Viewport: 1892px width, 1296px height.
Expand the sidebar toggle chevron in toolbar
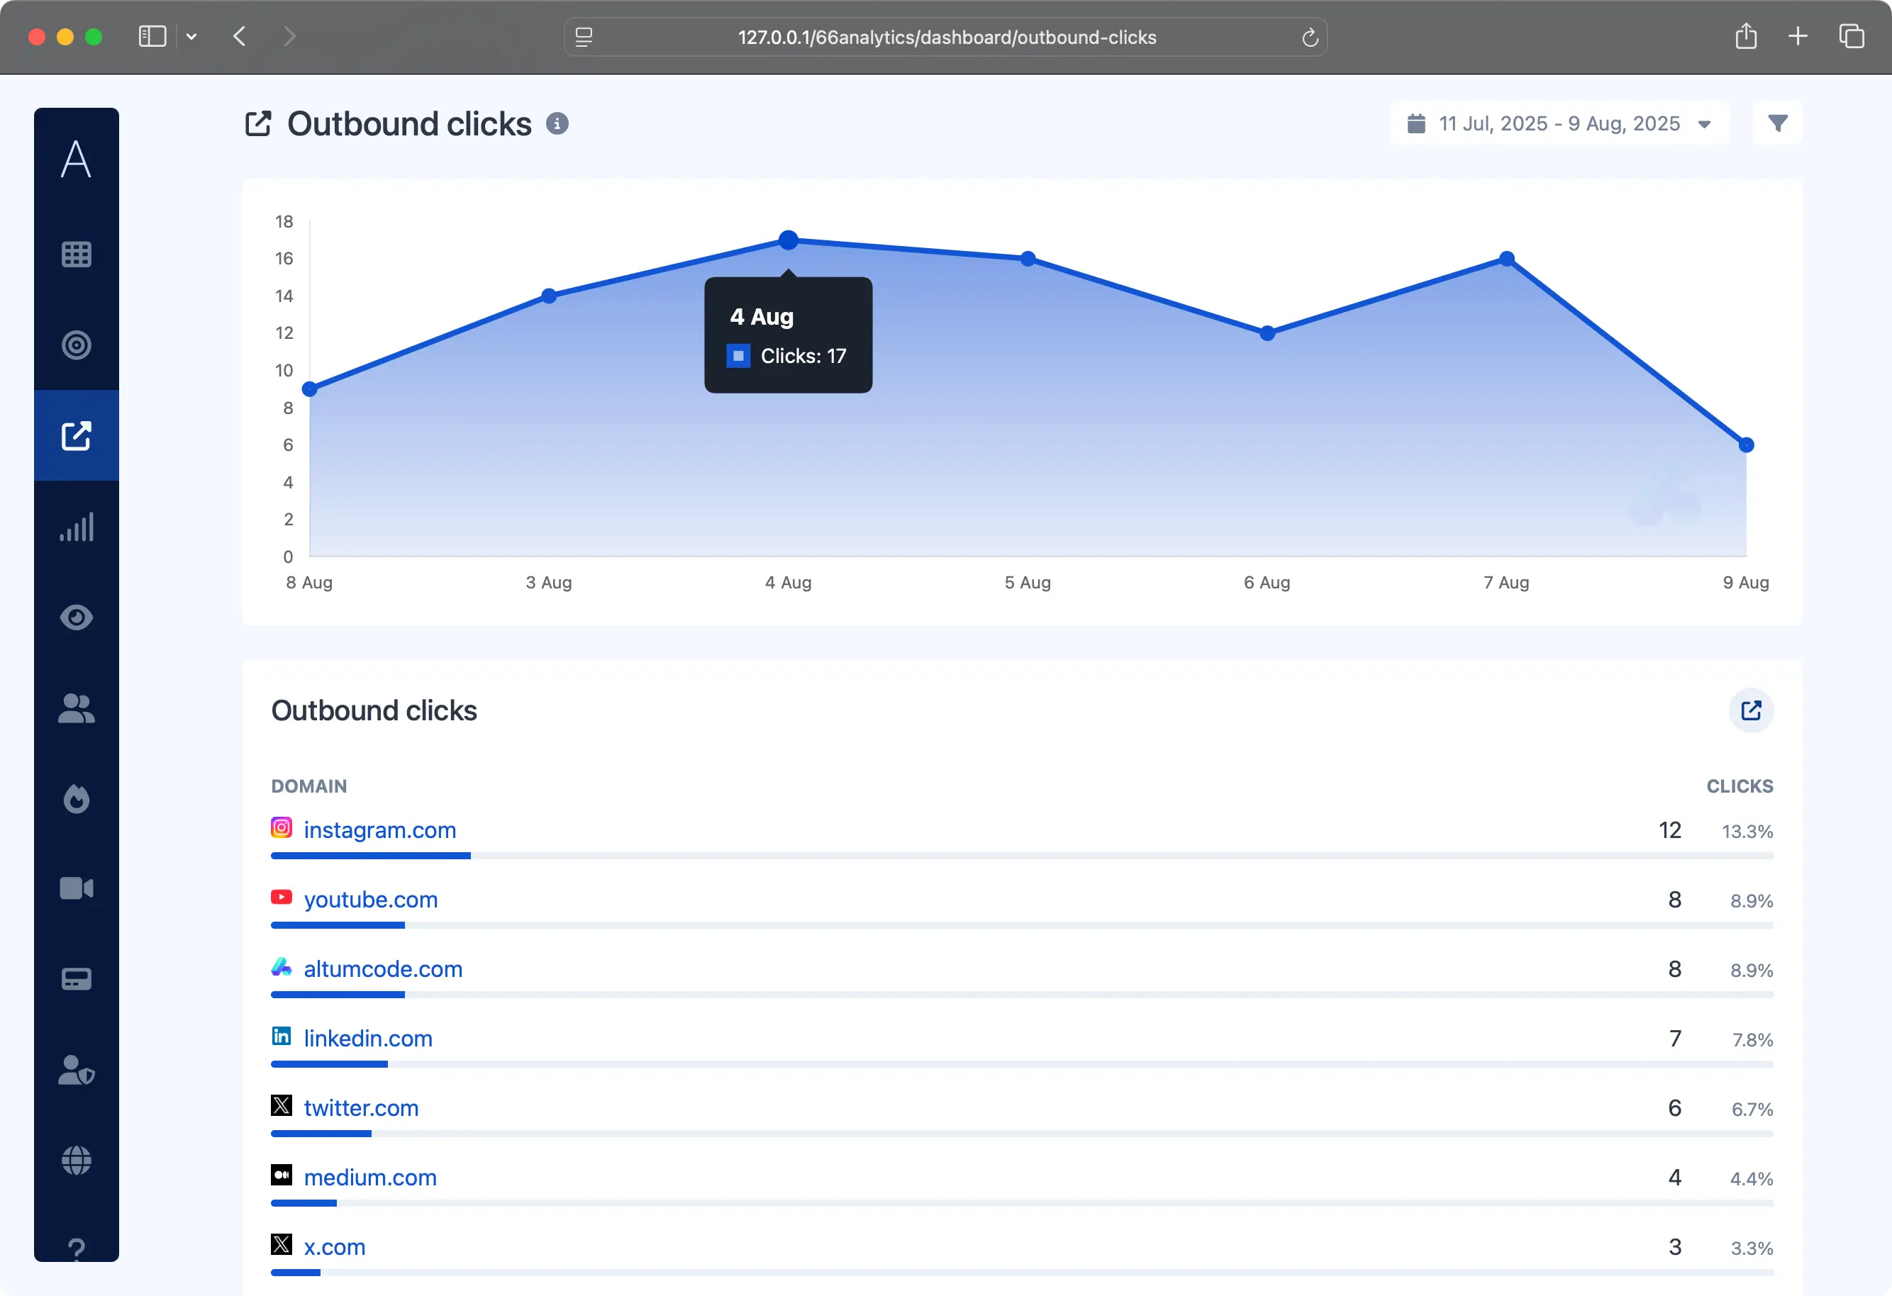pyautogui.click(x=192, y=36)
